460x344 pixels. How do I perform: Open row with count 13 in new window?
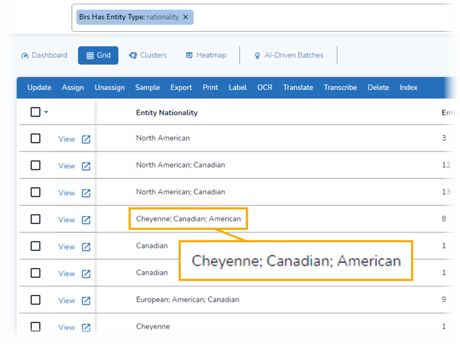(86, 193)
